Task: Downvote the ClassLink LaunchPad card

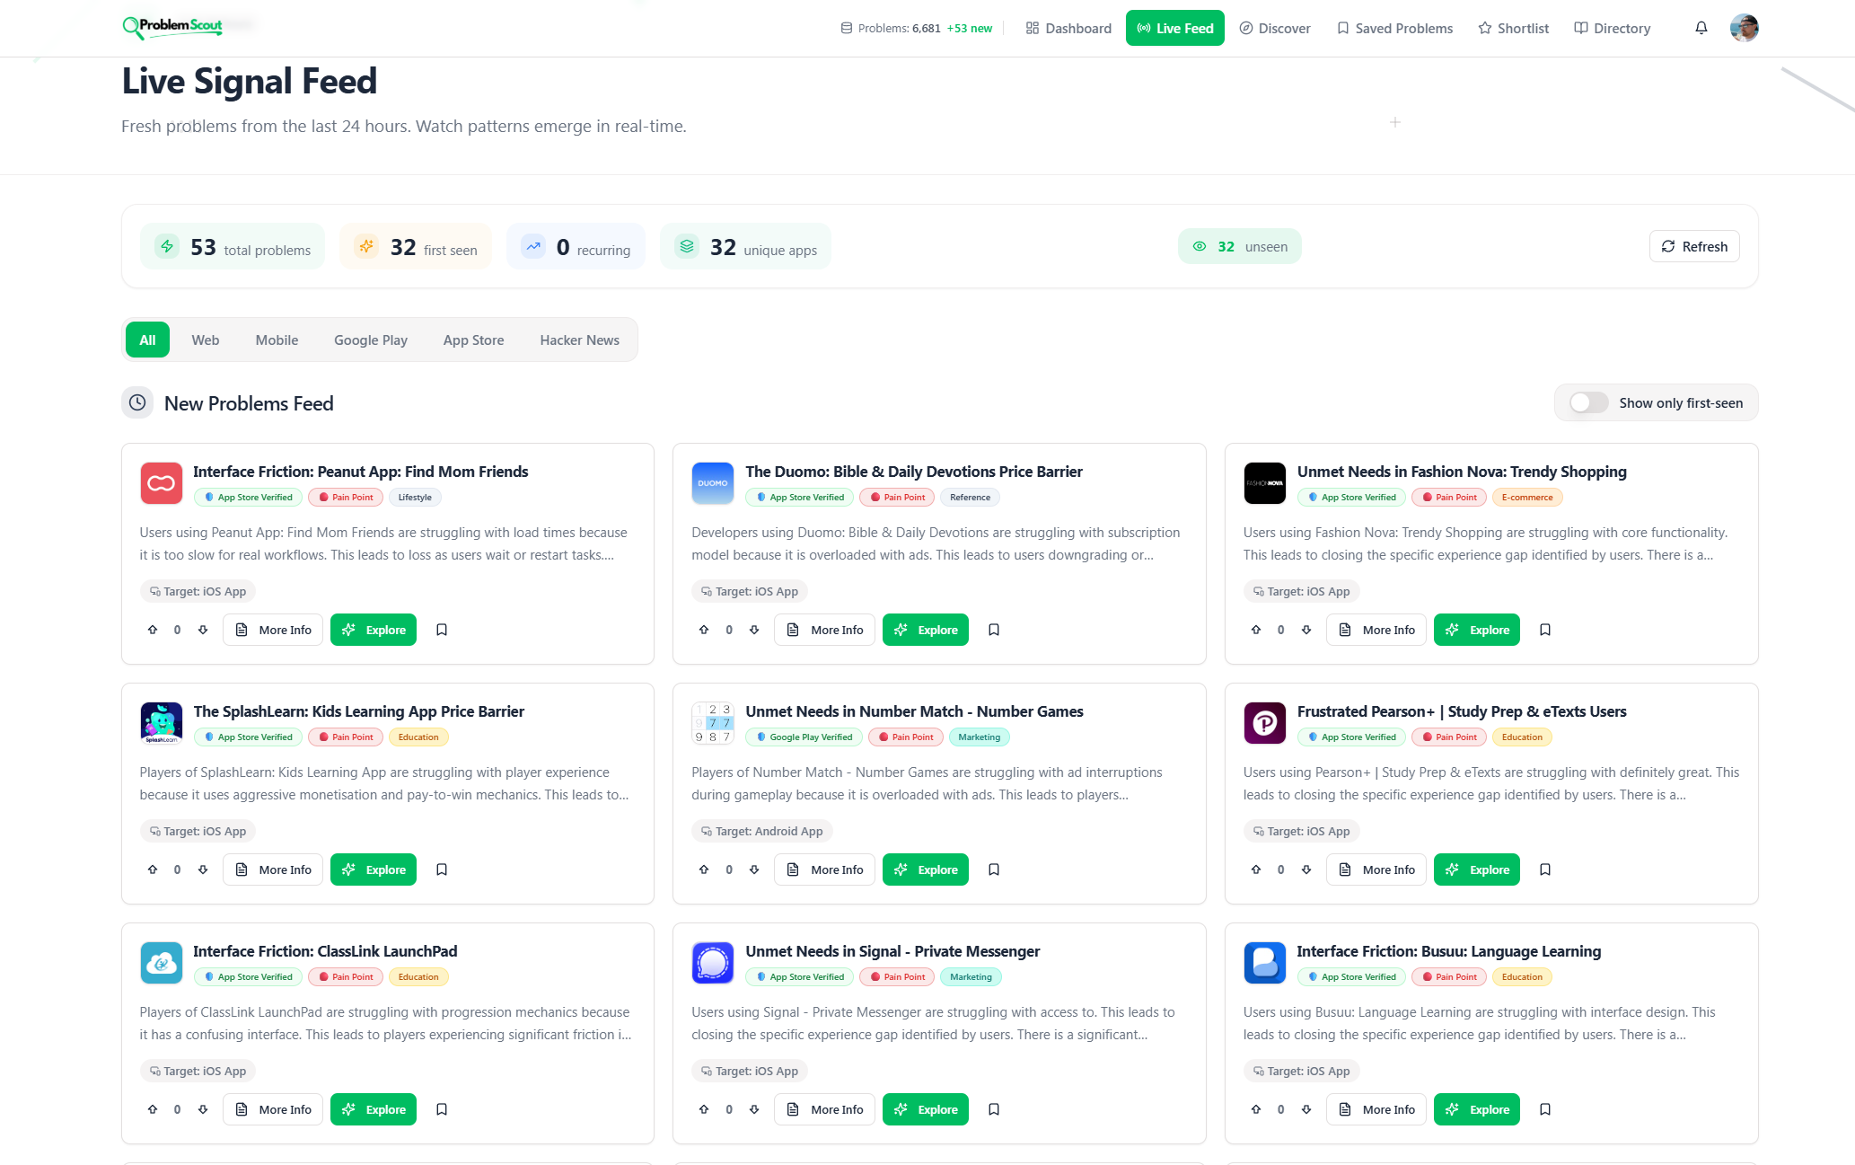Action: (x=203, y=1109)
